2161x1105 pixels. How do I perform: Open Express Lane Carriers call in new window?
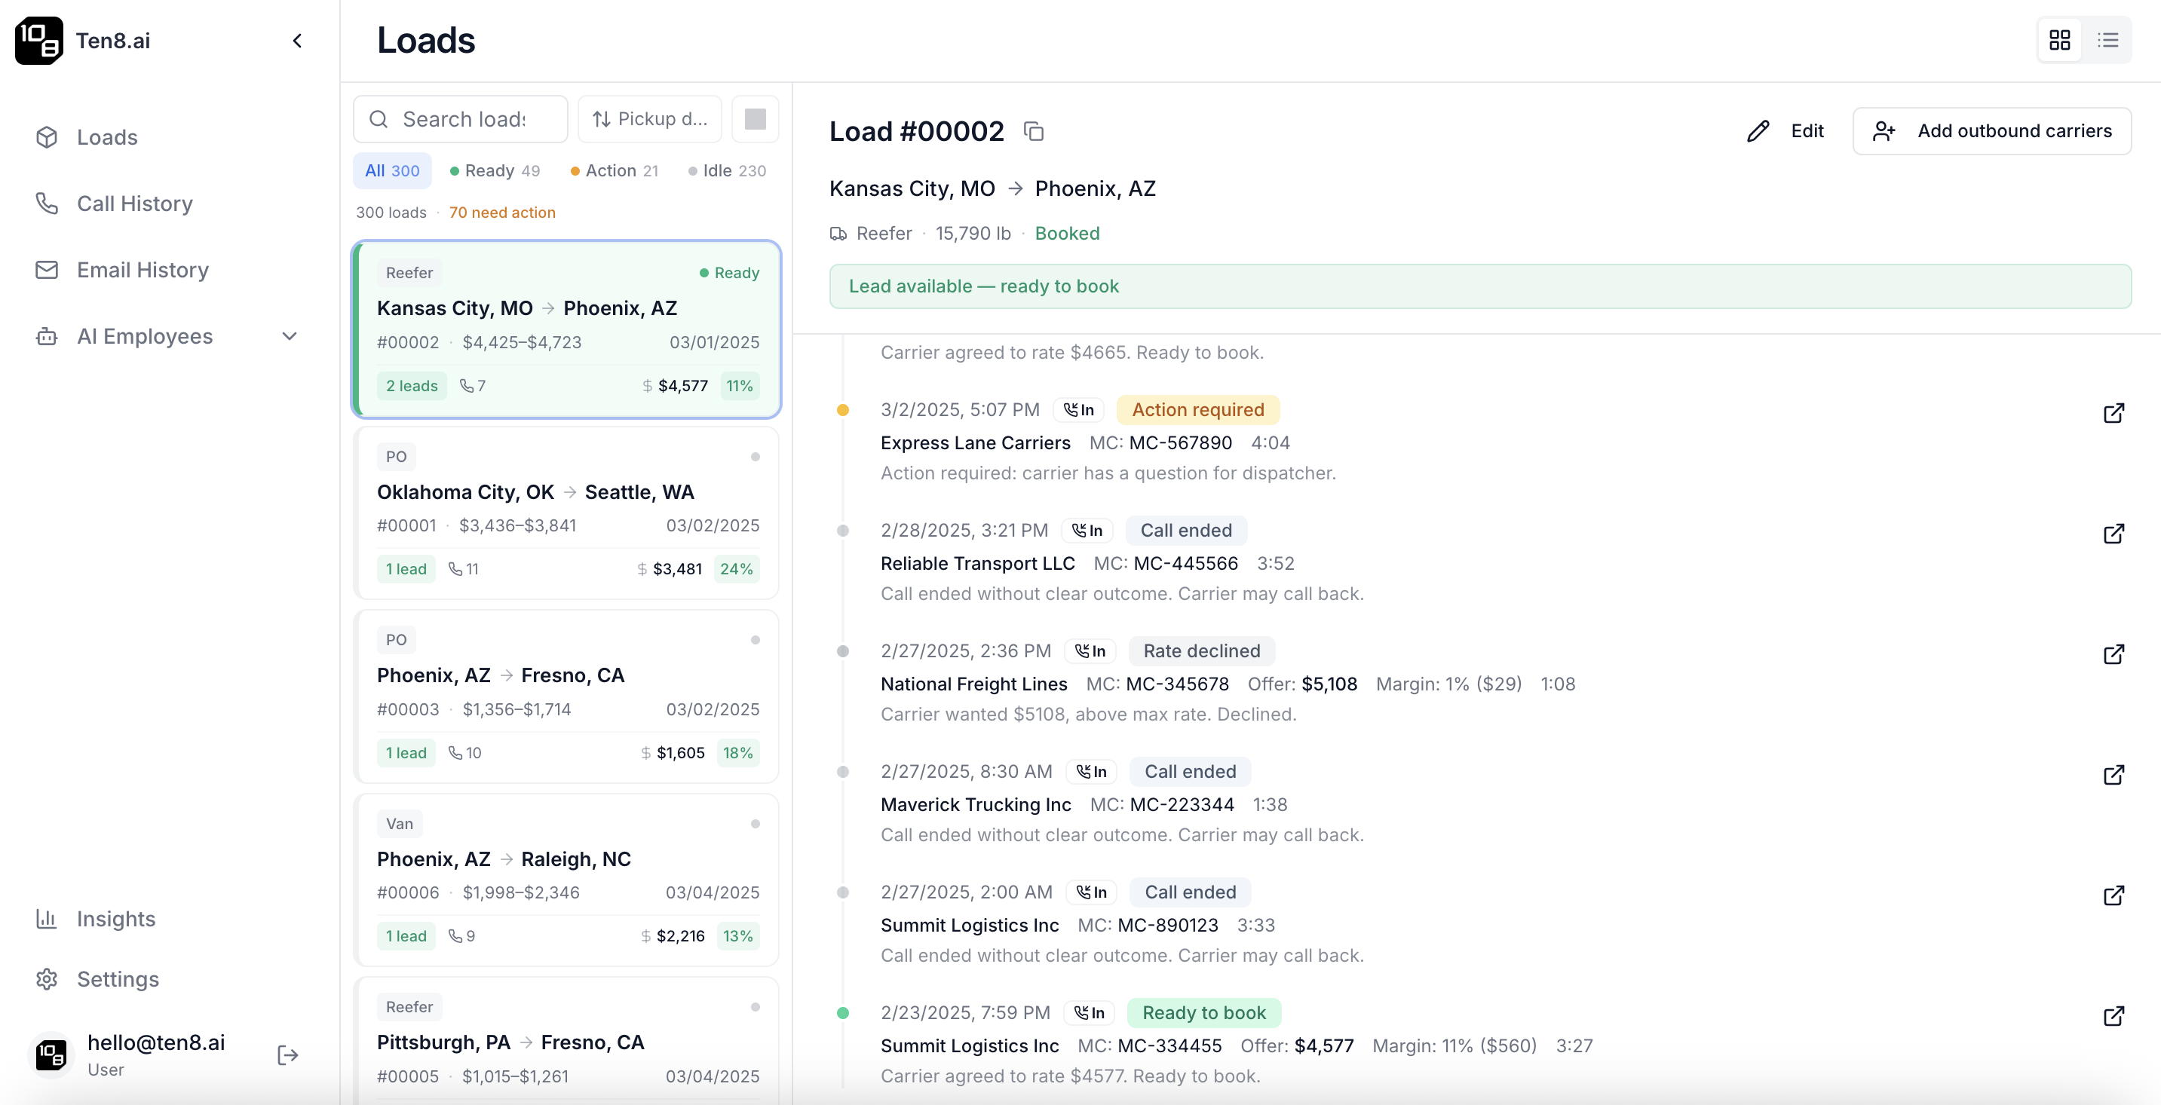click(2113, 413)
